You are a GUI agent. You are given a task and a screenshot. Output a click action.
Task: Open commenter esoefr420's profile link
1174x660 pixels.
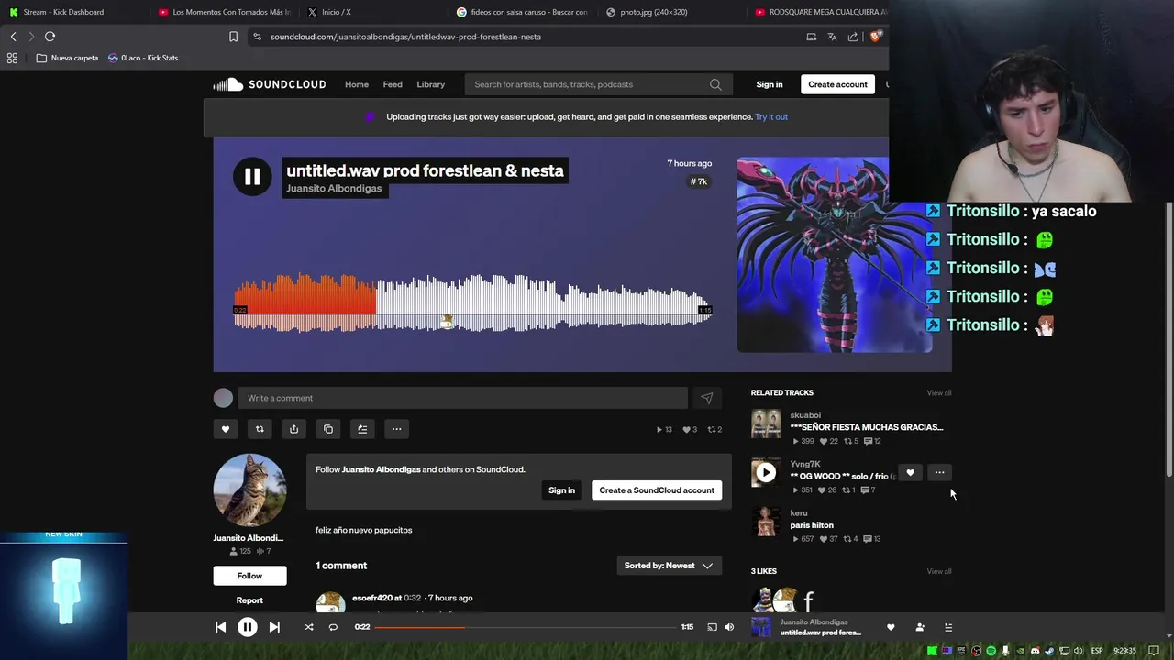(x=372, y=598)
